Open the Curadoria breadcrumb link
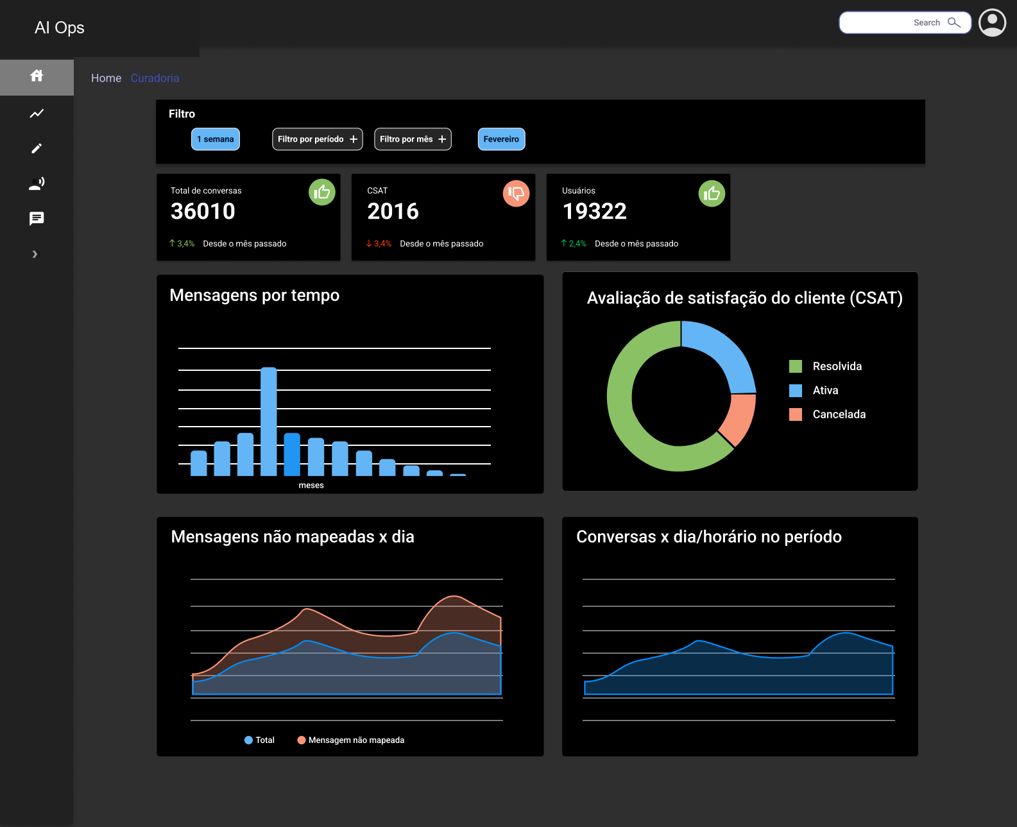 pos(155,78)
